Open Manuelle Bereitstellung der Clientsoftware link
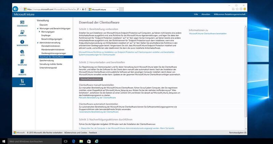The width and height of the screenshot is (273, 144). (97, 98)
